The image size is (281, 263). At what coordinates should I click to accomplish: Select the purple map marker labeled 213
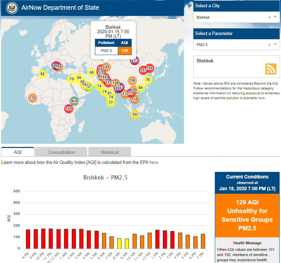[x=134, y=61]
